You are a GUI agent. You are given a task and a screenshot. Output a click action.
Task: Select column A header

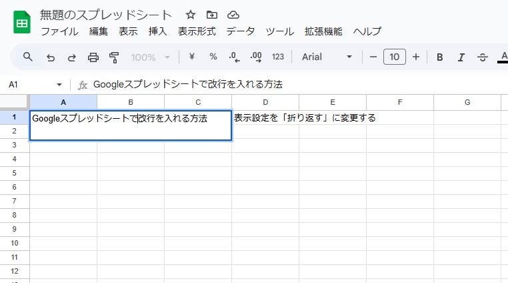63,102
